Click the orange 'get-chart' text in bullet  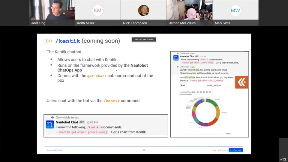click(97, 76)
